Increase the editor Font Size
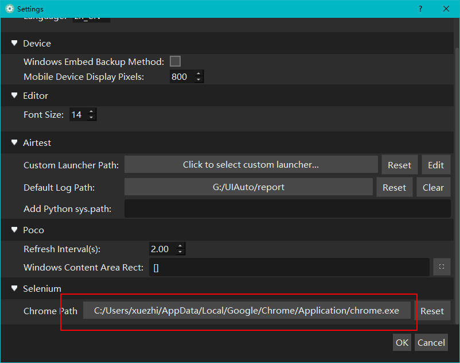This screenshot has height=363, width=460. [91, 111]
